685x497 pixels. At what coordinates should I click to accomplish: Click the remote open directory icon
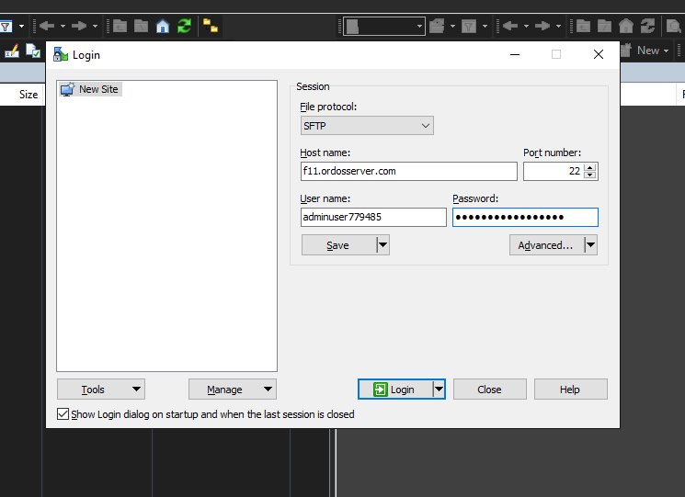[437, 26]
